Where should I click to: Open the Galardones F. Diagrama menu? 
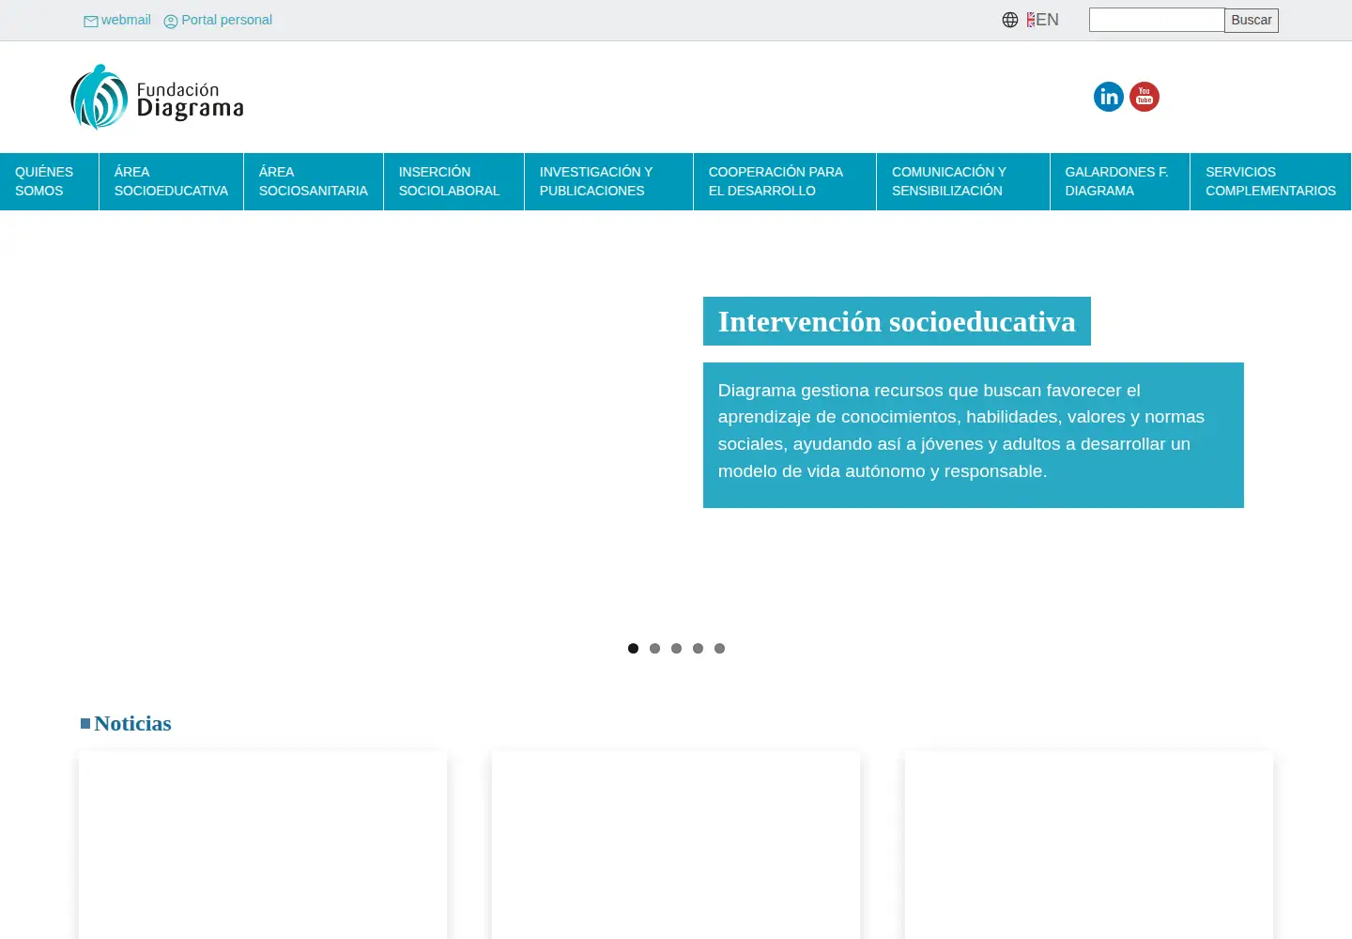[1120, 181]
